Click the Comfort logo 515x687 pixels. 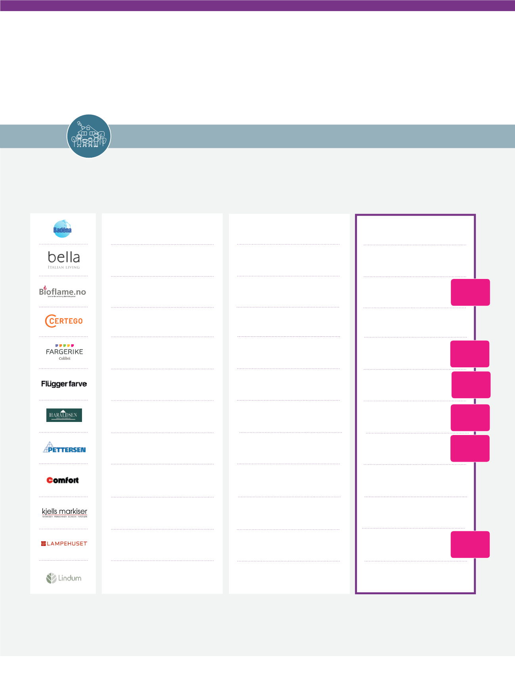click(x=63, y=480)
